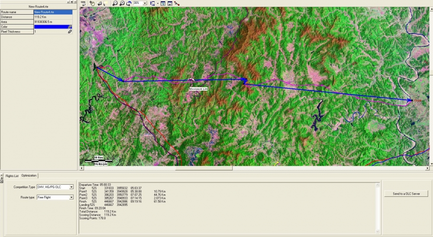The height and width of the screenshot is (237, 433).
Task: Click the map rotate/orientation icon
Action: click(x=152, y=3)
